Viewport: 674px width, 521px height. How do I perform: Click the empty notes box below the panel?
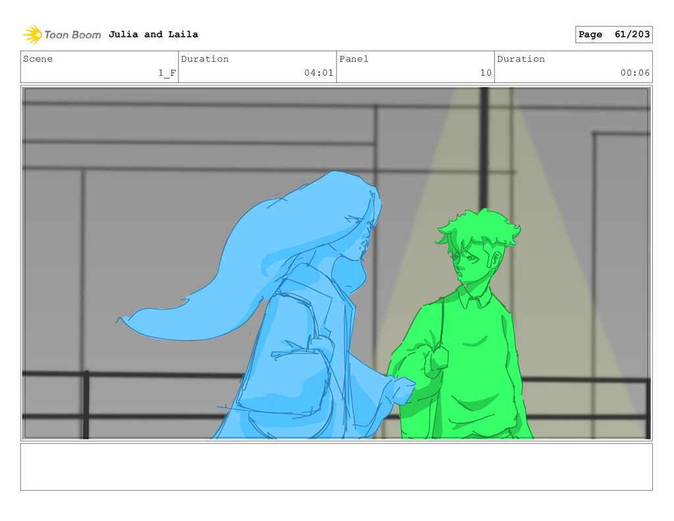336,467
